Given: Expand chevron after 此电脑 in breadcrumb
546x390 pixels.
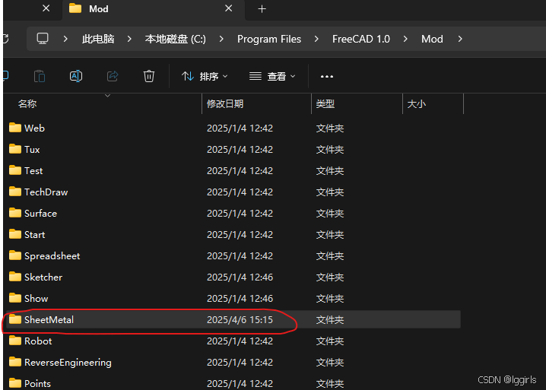Looking at the screenshot, I should (x=129, y=39).
